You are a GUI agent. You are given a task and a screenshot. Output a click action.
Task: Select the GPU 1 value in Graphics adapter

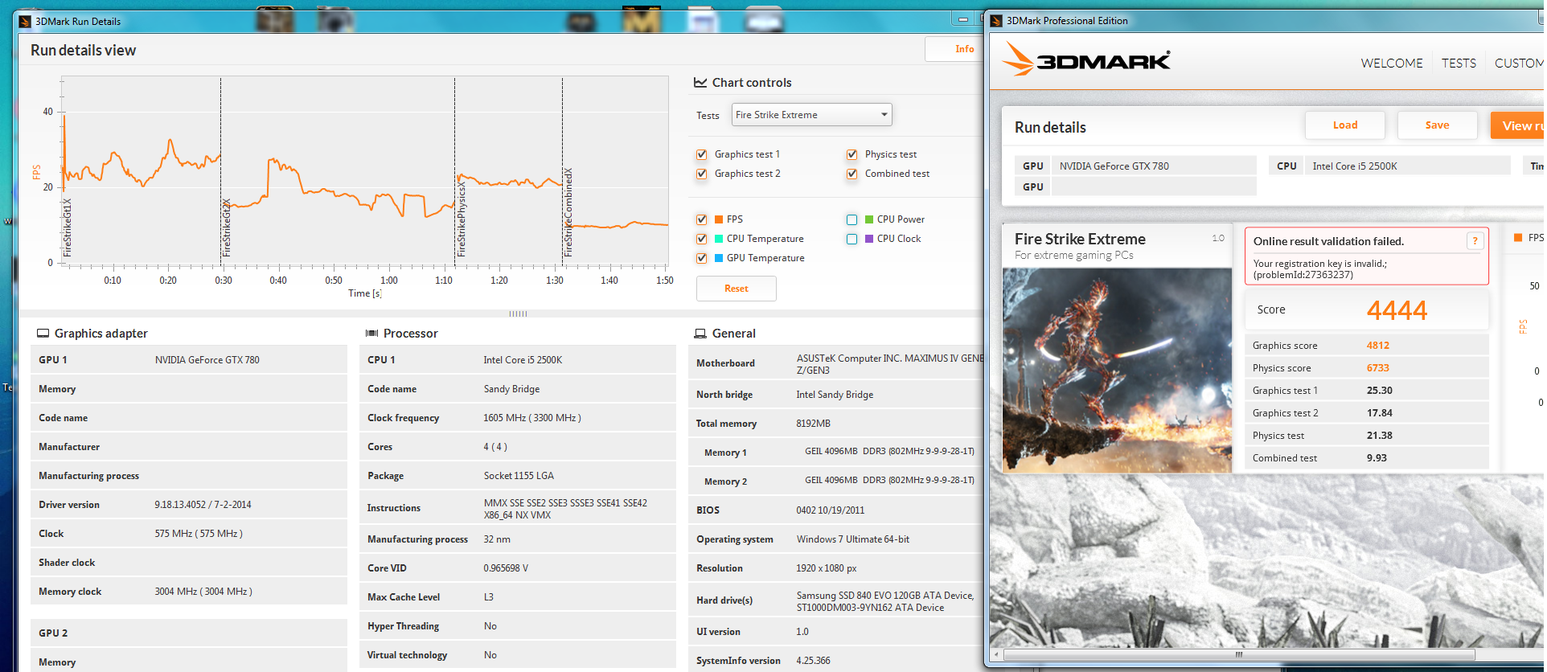pos(207,360)
